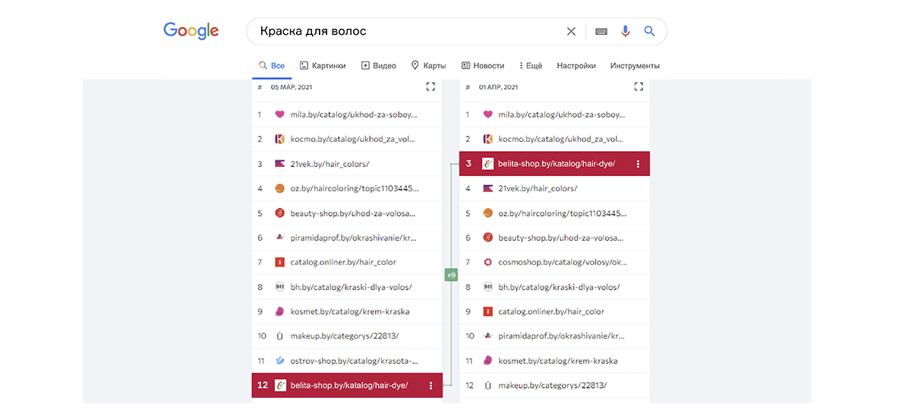
Task: Open the Карты tab
Action: pos(428,66)
